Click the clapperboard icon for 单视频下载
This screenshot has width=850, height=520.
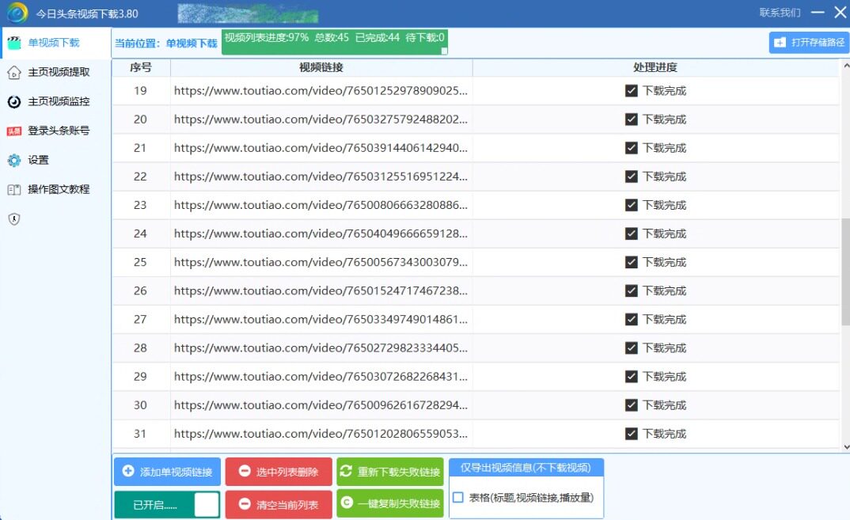pos(14,43)
